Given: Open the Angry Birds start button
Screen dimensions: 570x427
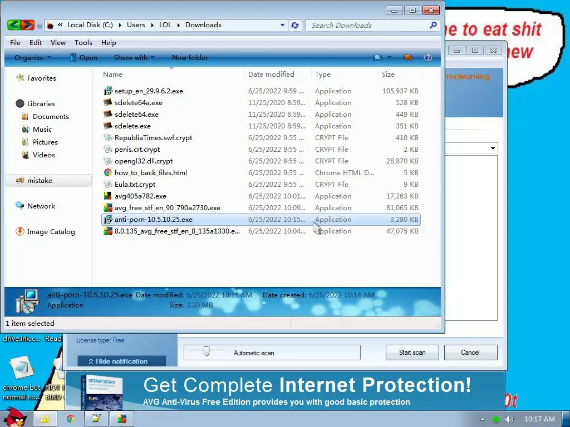Looking at the screenshot, I should pyautogui.click(x=14, y=417).
